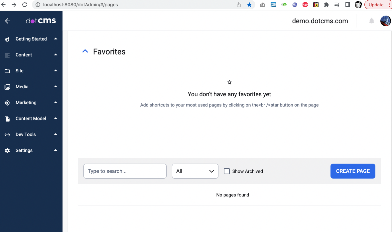Select the Getting Started flame icon
Image resolution: width=392 pixels, height=232 pixels.
coord(7,39)
